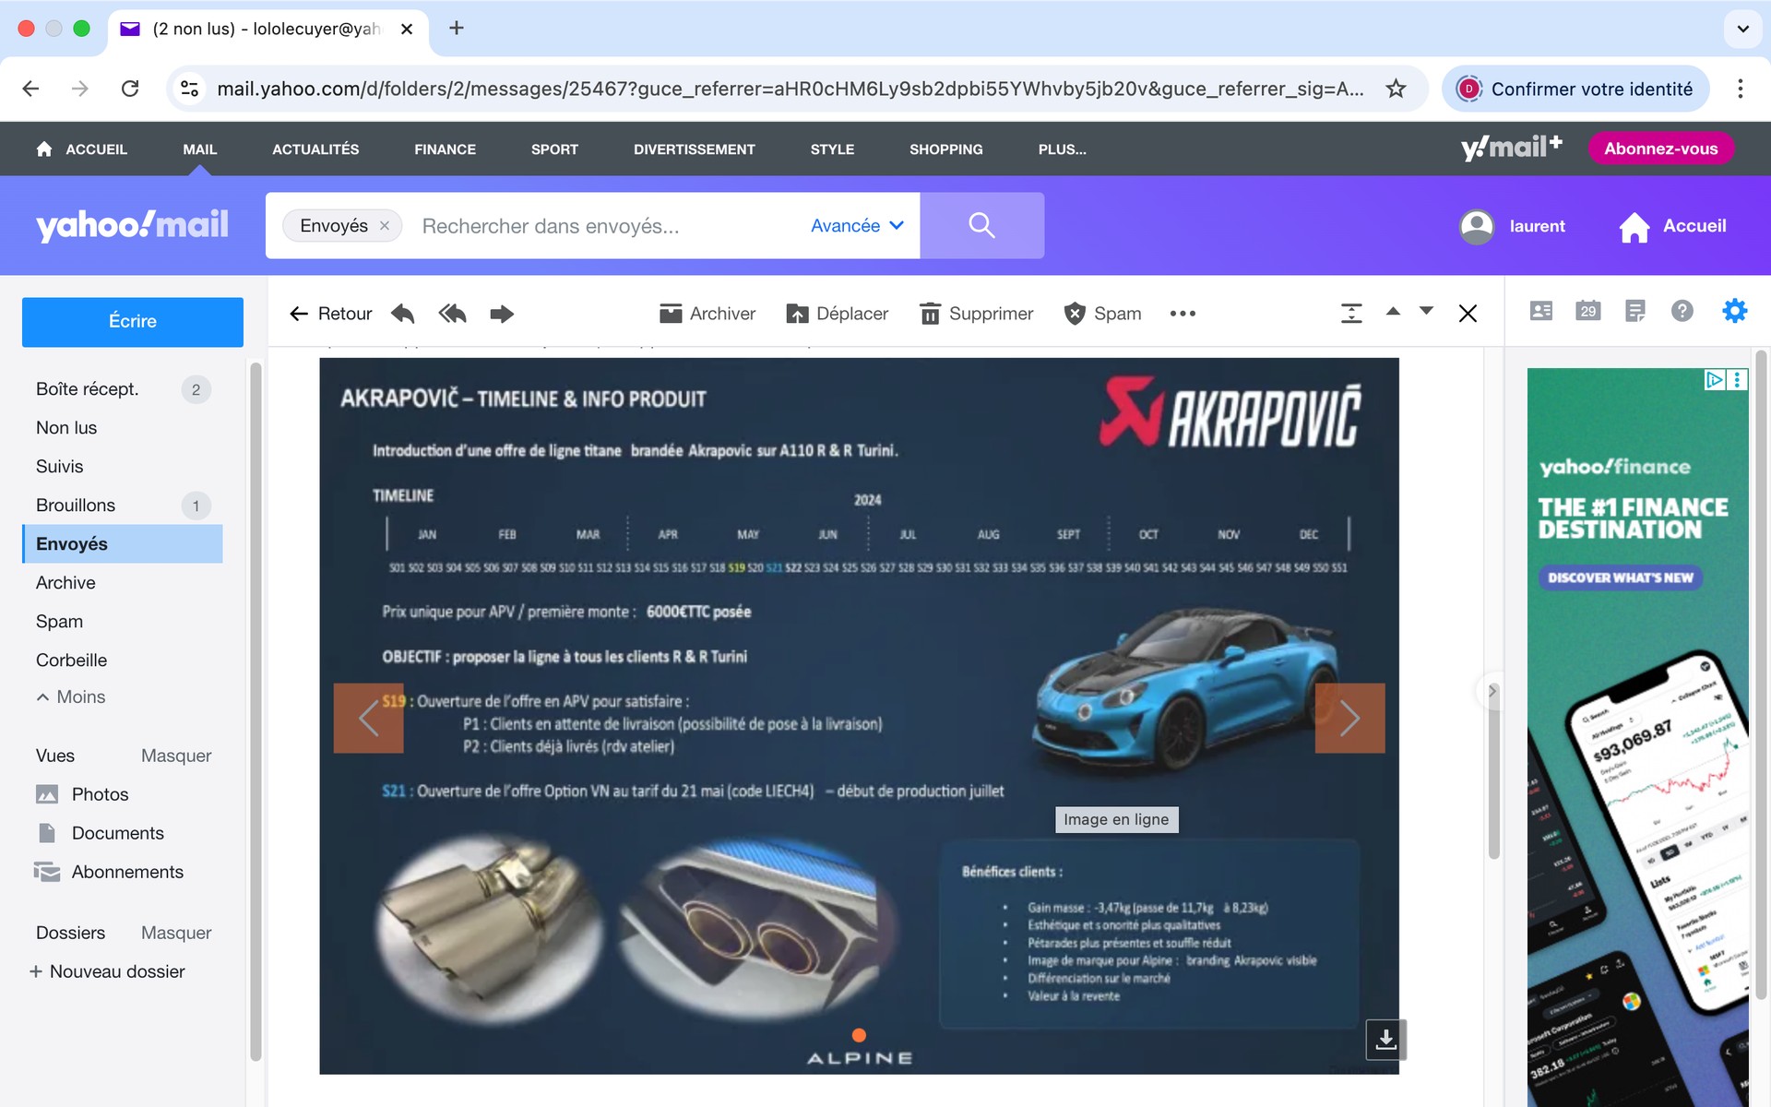
Task: View site information icon in address bar
Action: pos(189,89)
